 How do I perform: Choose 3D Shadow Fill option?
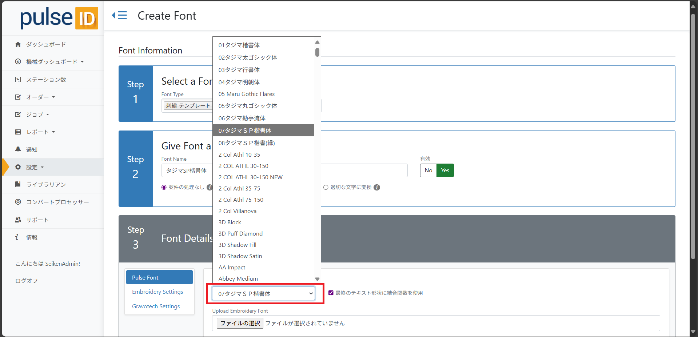click(x=263, y=245)
